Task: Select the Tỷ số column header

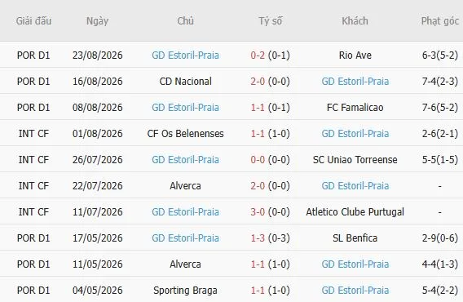Action: (x=270, y=21)
